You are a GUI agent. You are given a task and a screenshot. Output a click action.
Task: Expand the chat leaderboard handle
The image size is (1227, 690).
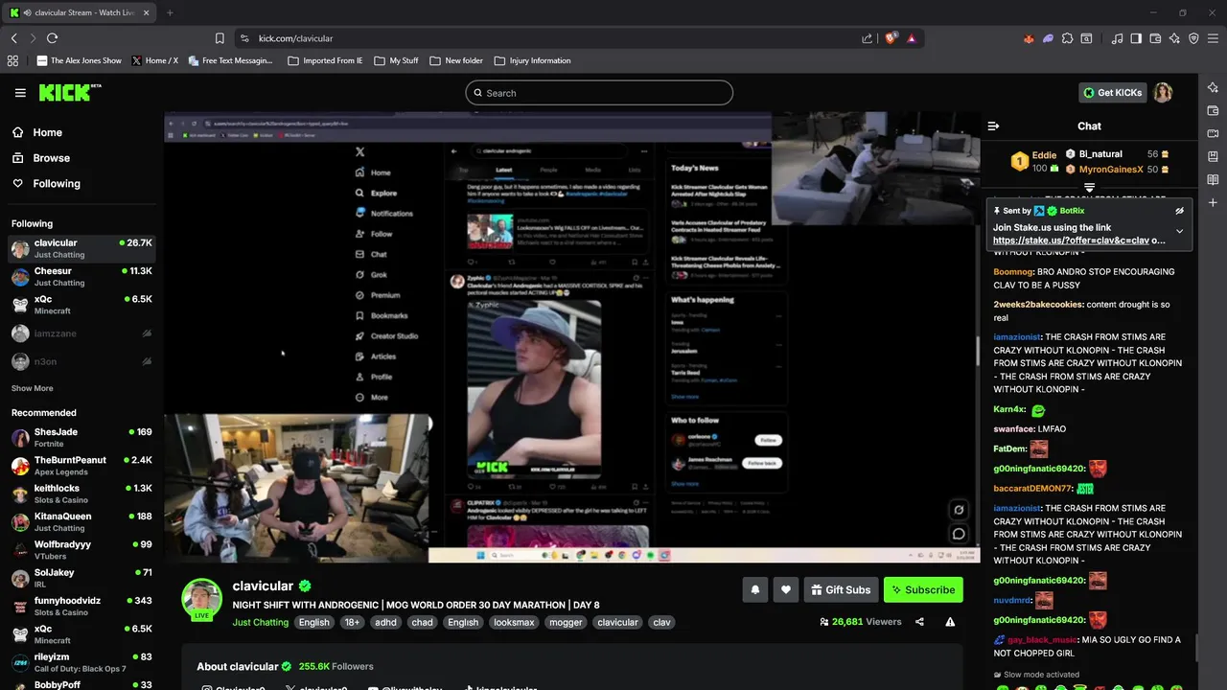(x=1089, y=188)
